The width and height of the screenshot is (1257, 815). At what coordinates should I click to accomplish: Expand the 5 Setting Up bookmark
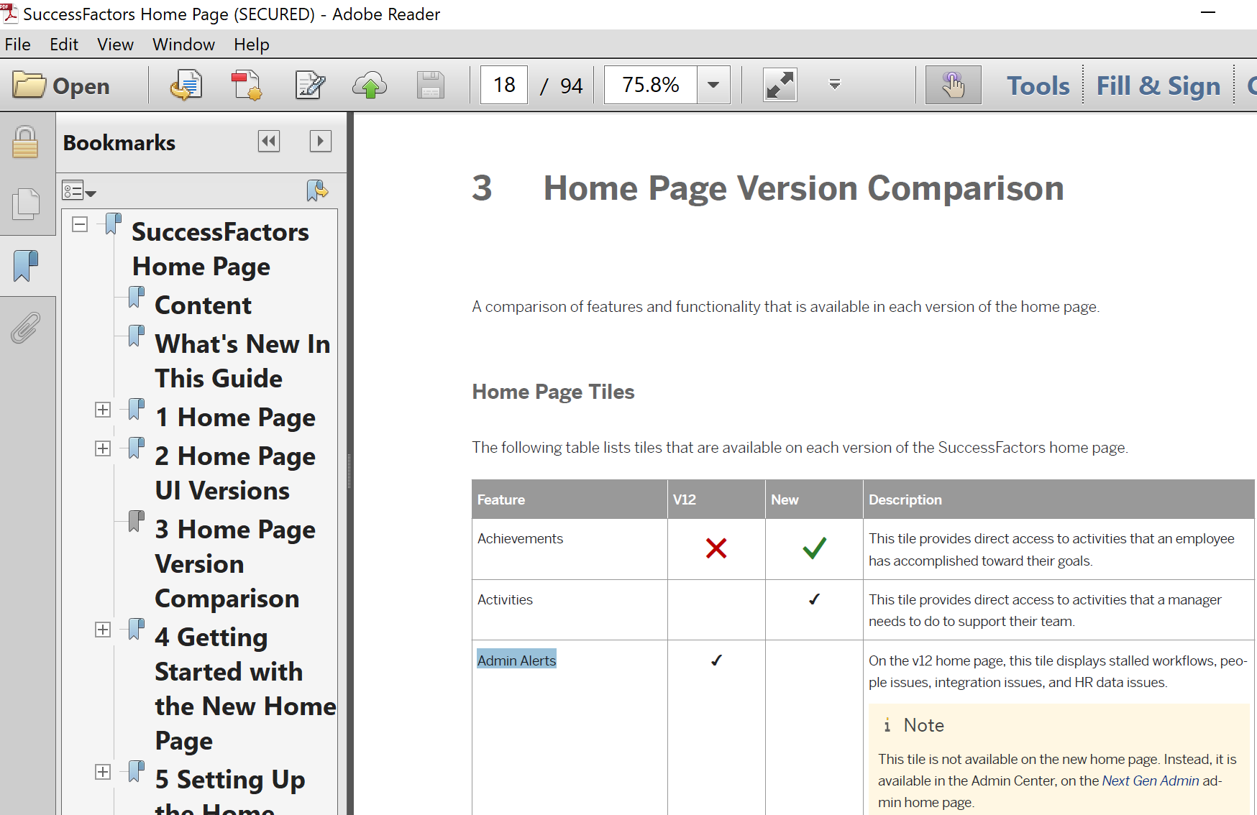coord(103,772)
